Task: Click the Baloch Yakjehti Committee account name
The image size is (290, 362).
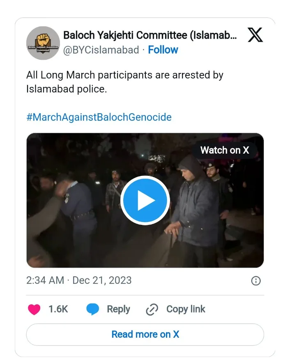Action: pos(150,35)
